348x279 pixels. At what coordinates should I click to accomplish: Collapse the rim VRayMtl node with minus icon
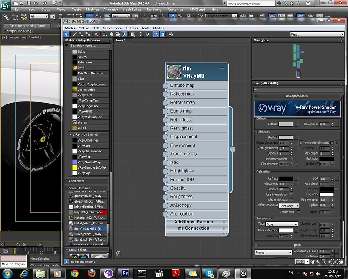[222, 68]
